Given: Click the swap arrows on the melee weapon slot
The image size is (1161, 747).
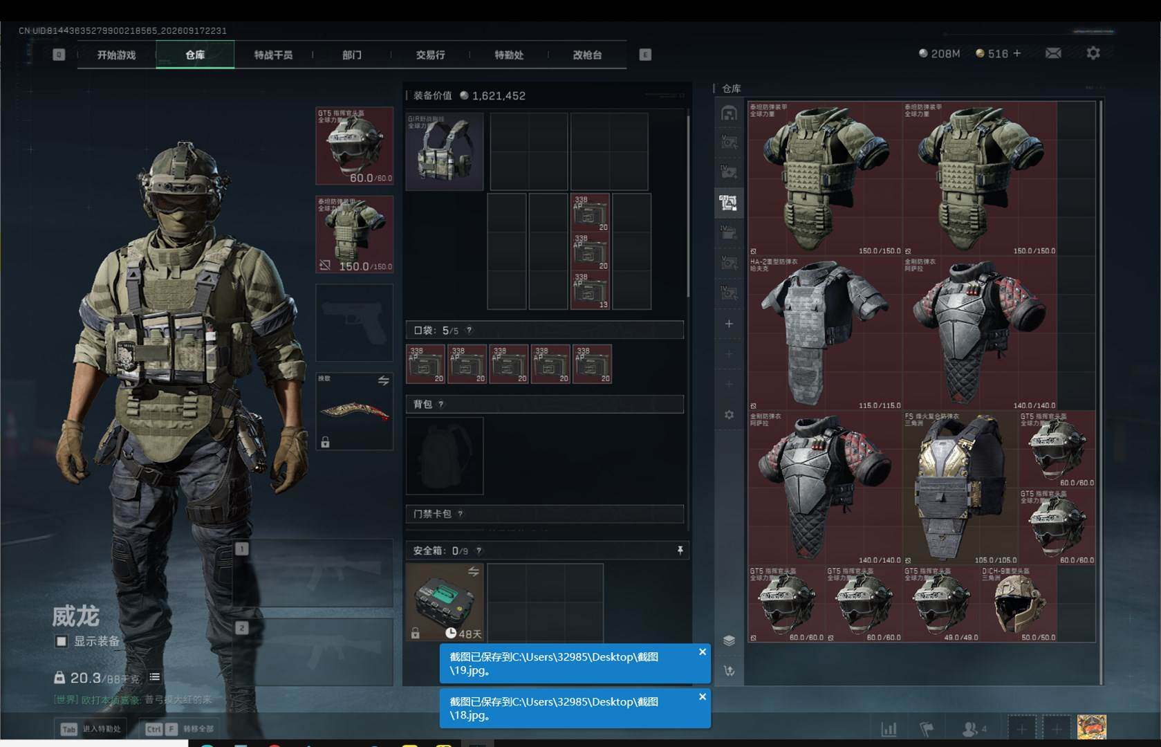Looking at the screenshot, I should (383, 380).
